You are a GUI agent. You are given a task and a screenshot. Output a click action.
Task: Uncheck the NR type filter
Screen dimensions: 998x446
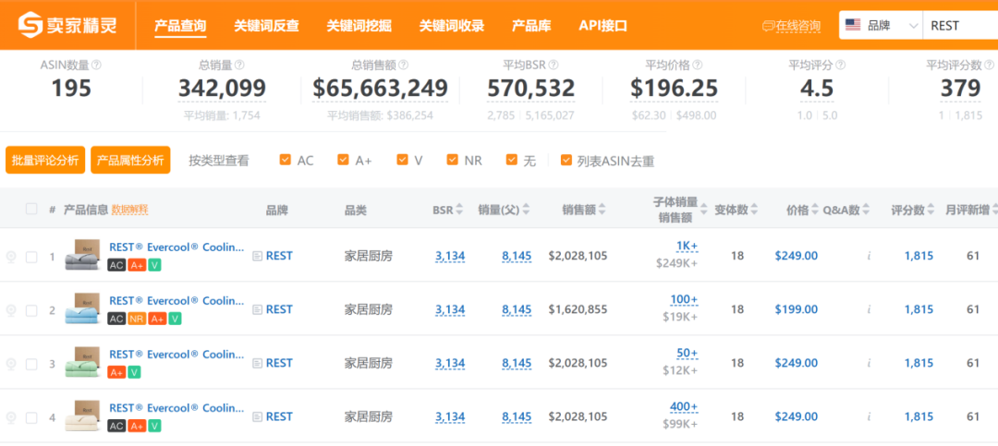point(453,160)
